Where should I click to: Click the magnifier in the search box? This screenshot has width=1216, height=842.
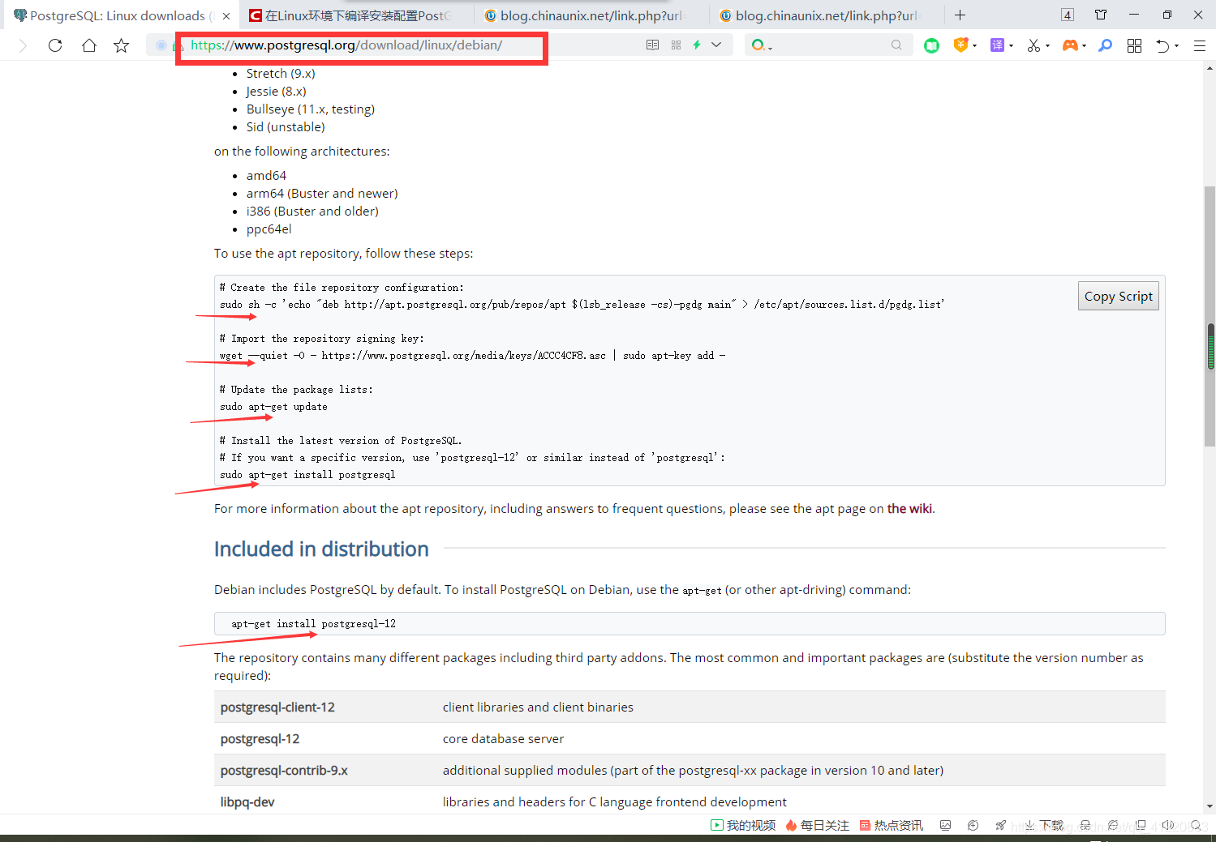point(896,45)
